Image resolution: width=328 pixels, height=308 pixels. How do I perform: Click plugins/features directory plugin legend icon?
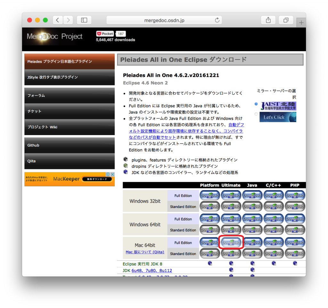(x=126, y=159)
